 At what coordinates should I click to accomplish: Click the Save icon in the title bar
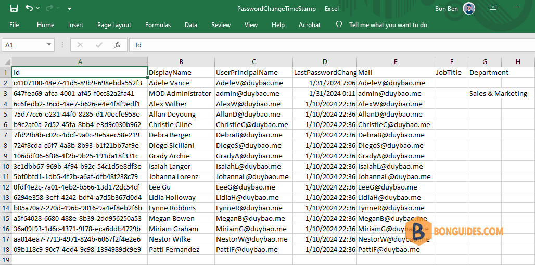[14, 8]
